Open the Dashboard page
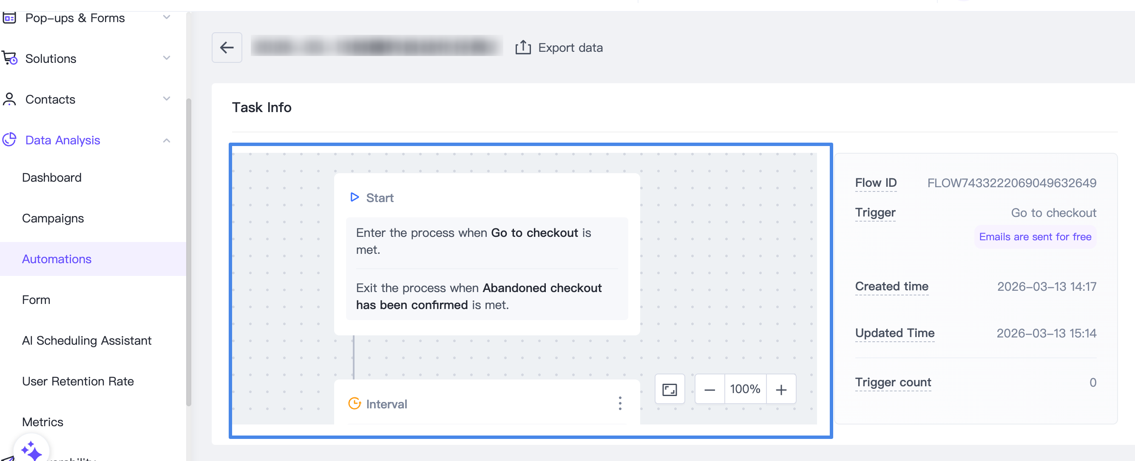 51,177
